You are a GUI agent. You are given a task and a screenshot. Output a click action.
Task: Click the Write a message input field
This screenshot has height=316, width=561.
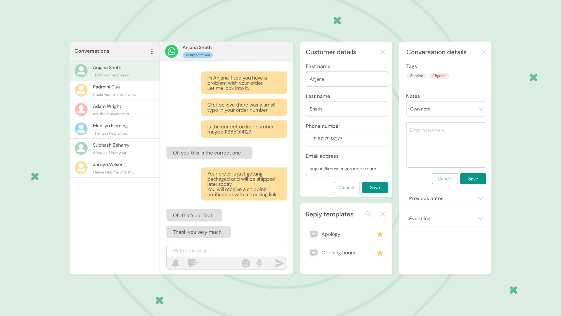click(226, 250)
